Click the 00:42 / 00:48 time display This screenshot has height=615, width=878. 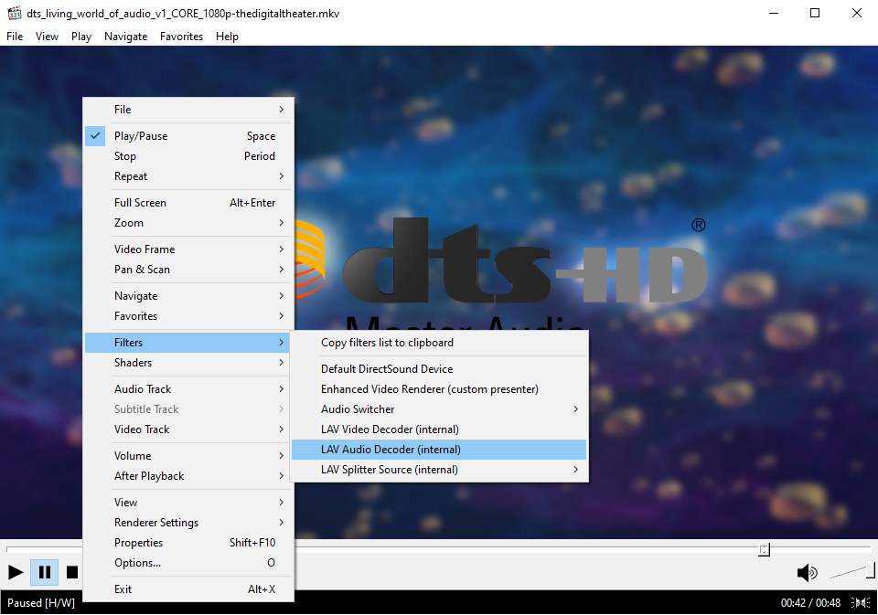(x=810, y=603)
